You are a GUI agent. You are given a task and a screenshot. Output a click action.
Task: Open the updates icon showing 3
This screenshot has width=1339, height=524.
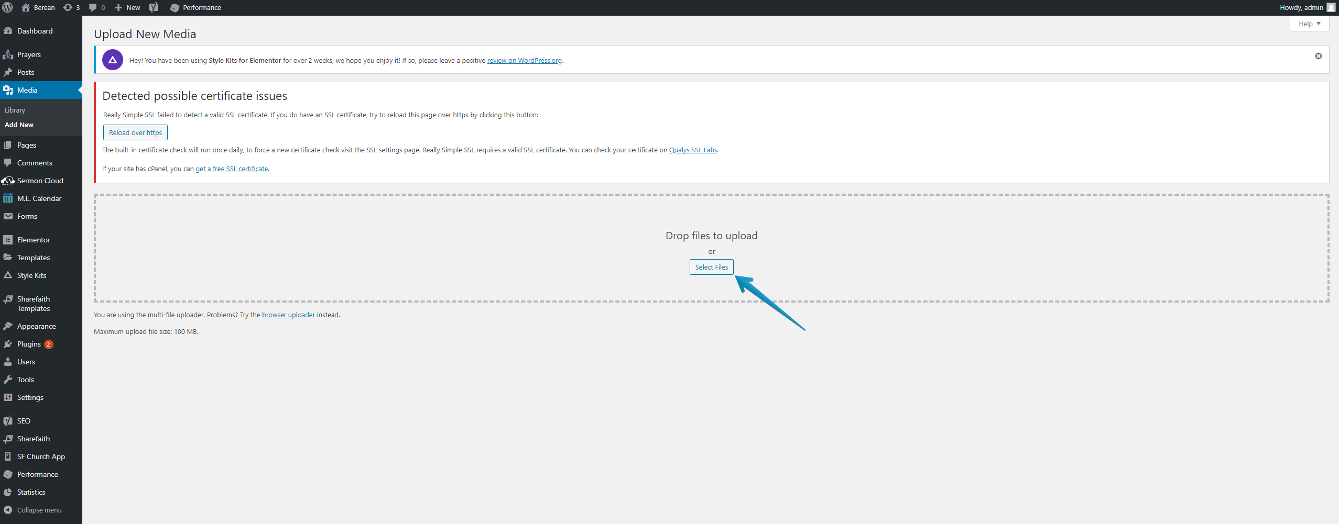(x=71, y=7)
